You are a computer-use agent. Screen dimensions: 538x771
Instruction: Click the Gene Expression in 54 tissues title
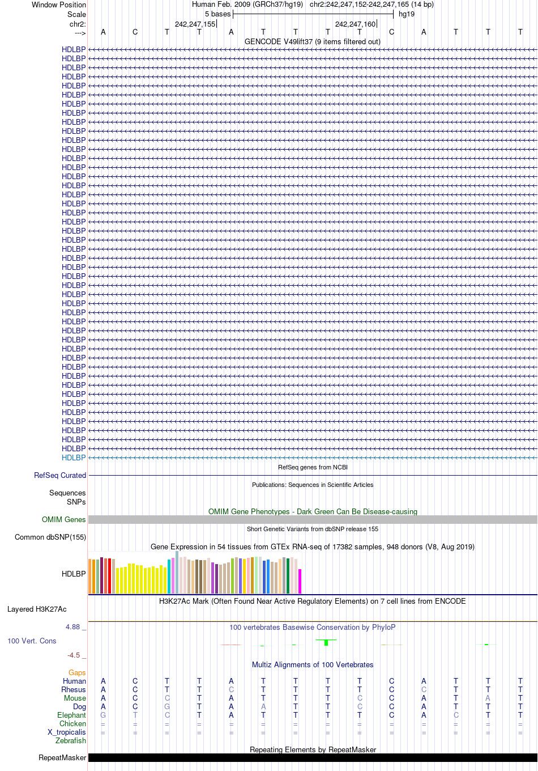coord(313,547)
